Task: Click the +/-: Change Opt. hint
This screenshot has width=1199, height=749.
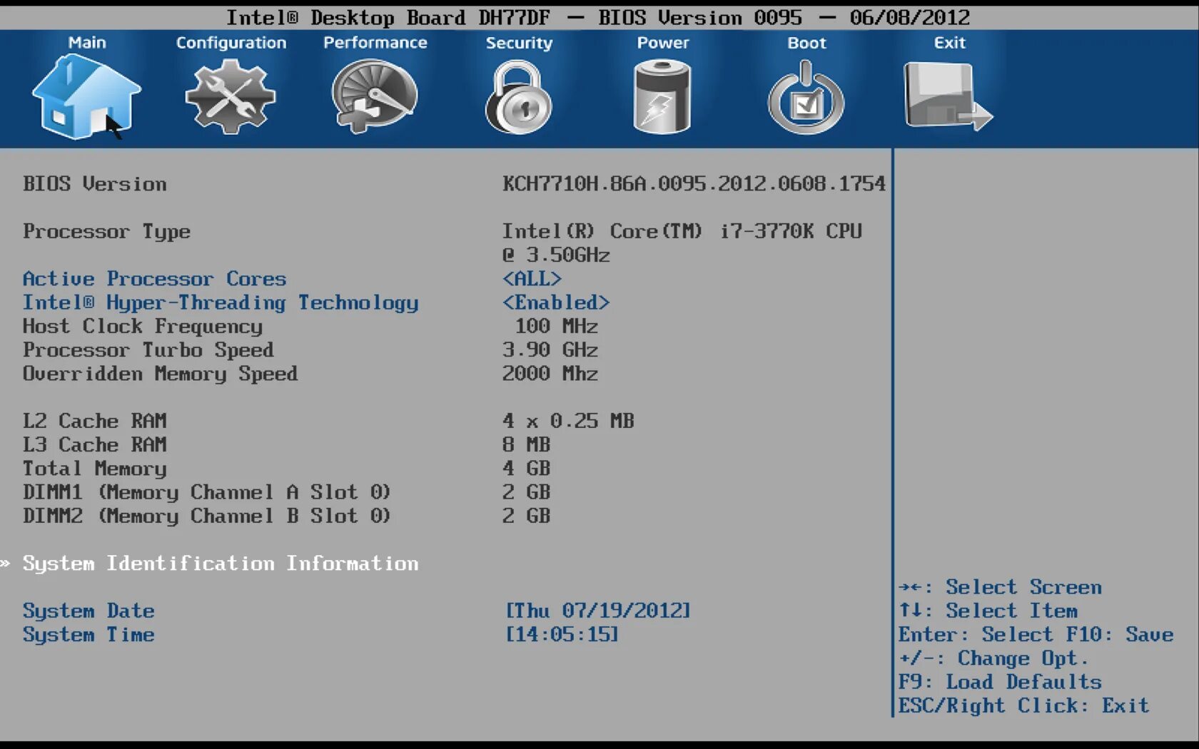Action: coord(994,658)
